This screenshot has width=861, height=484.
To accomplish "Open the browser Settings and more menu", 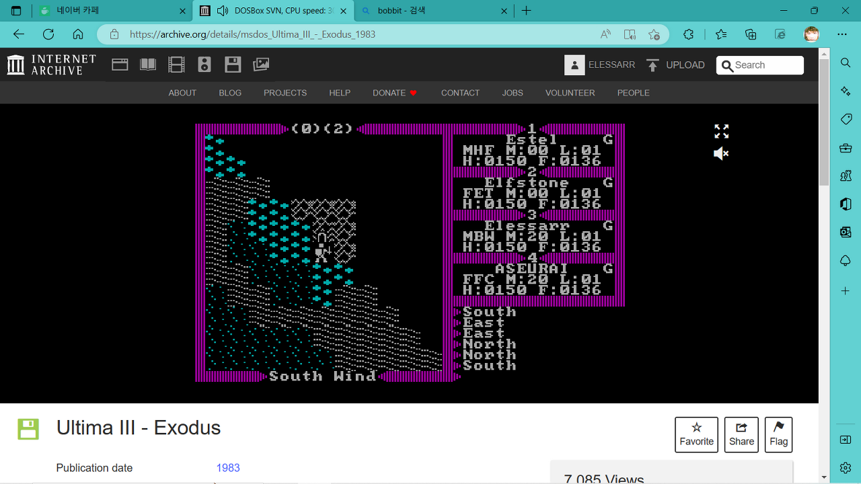I will [842, 34].
